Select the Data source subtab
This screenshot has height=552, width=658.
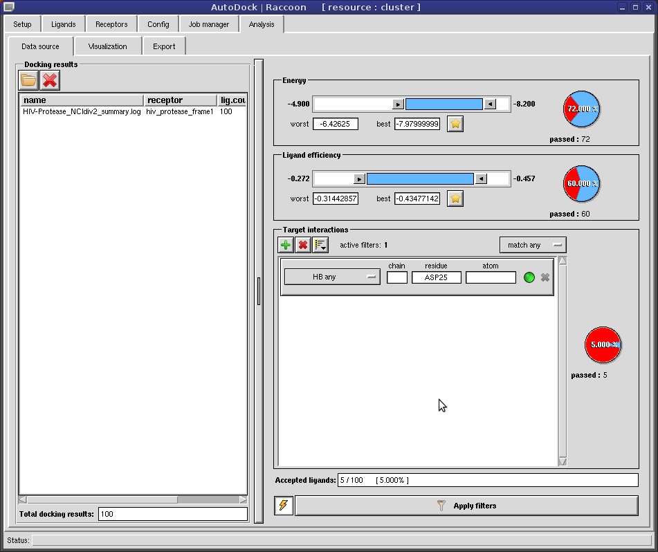pos(40,46)
